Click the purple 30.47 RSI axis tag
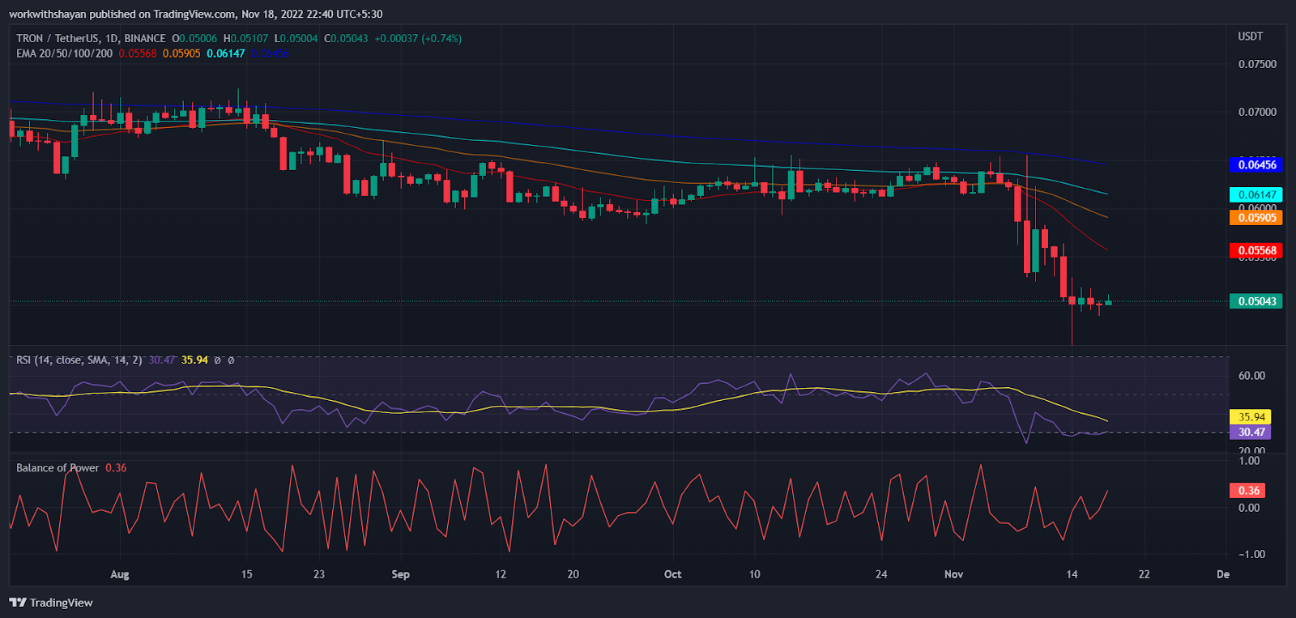Screen dimensions: 1296x618 click(x=1250, y=432)
